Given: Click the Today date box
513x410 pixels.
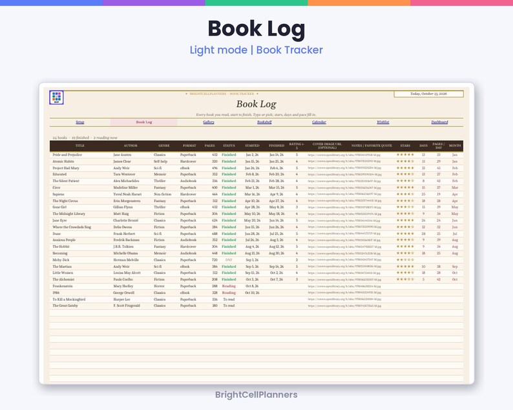Looking at the screenshot, I should point(428,94).
